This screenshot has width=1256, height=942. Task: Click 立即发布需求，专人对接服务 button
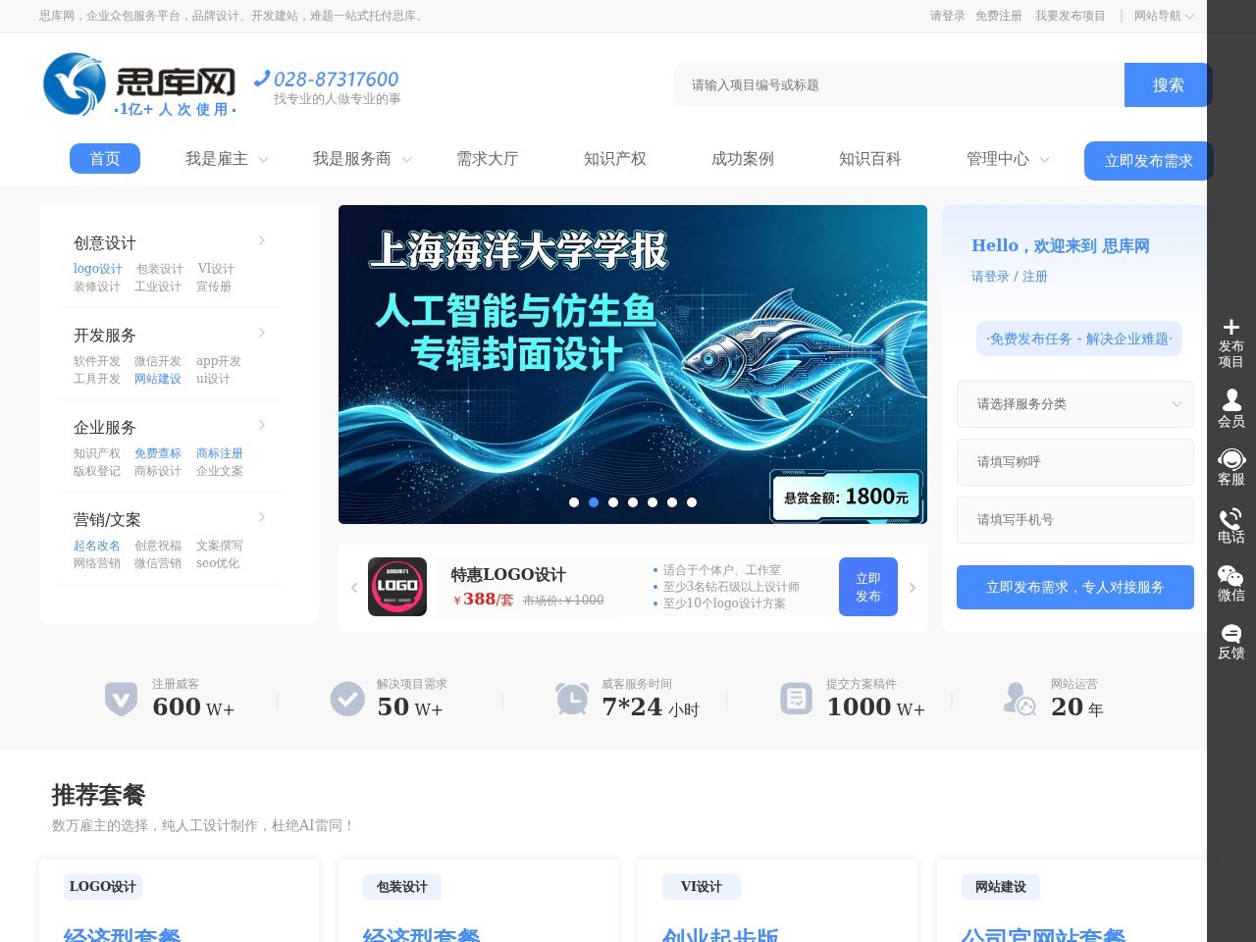click(1075, 587)
